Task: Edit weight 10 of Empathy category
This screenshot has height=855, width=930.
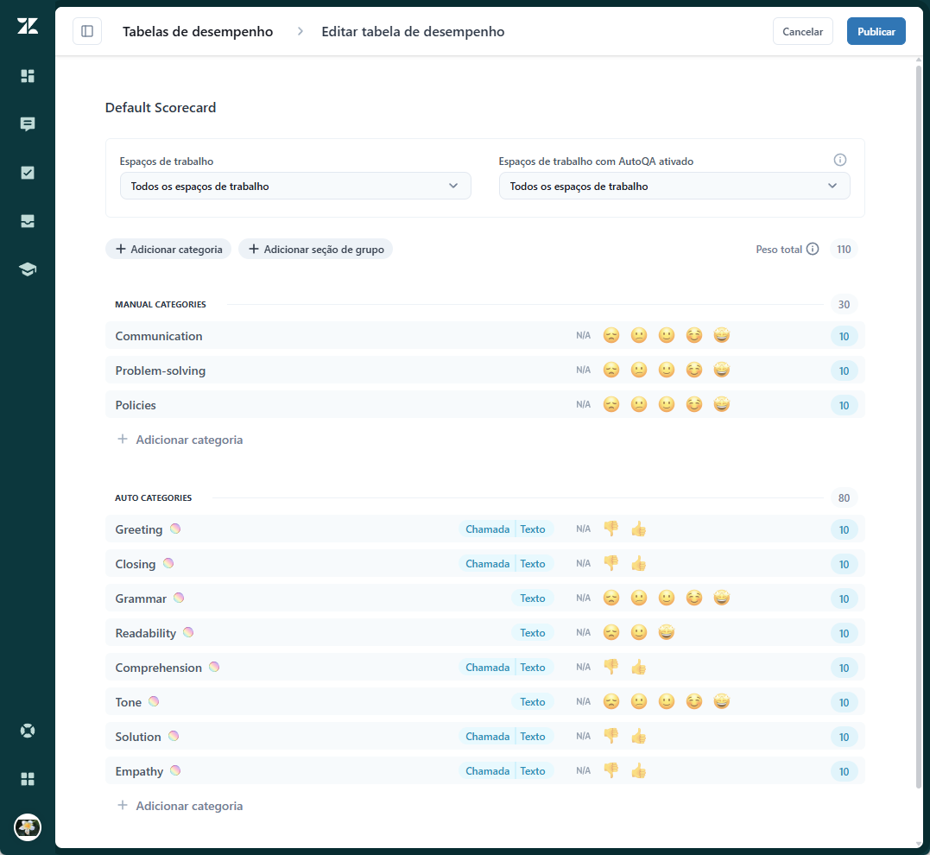Action: point(844,770)
